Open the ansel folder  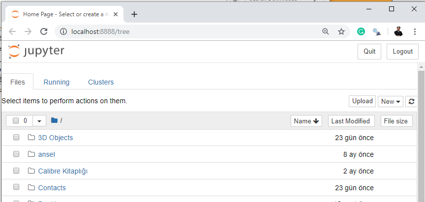click(x=47, y=154)
